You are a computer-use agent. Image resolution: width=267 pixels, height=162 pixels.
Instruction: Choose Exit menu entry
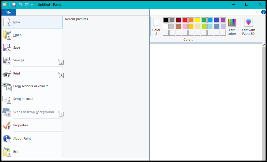32,152
